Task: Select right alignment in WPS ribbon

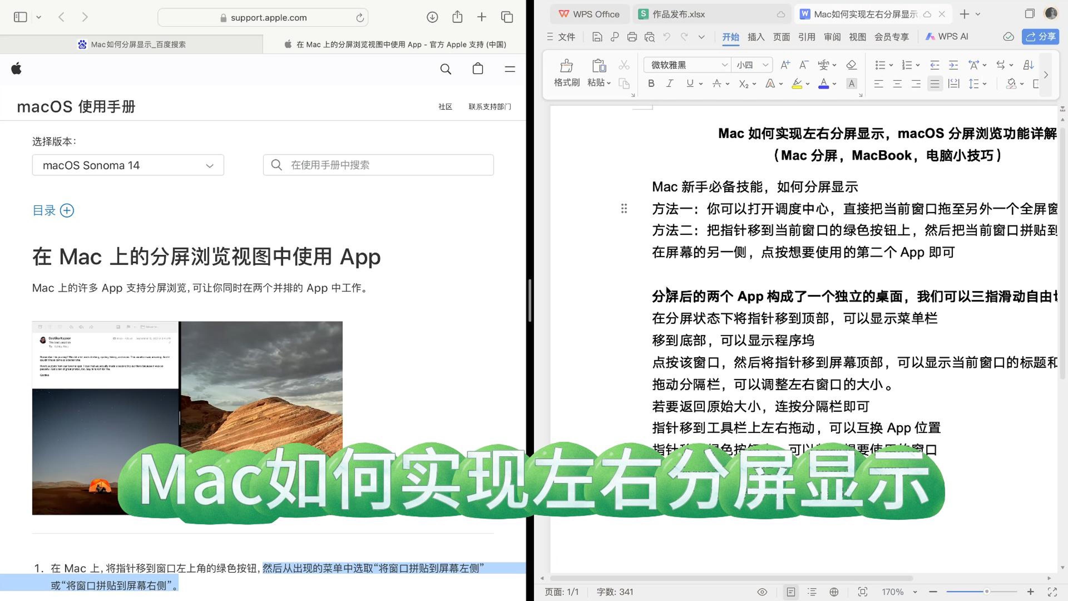Action: [x=916, y=83]
